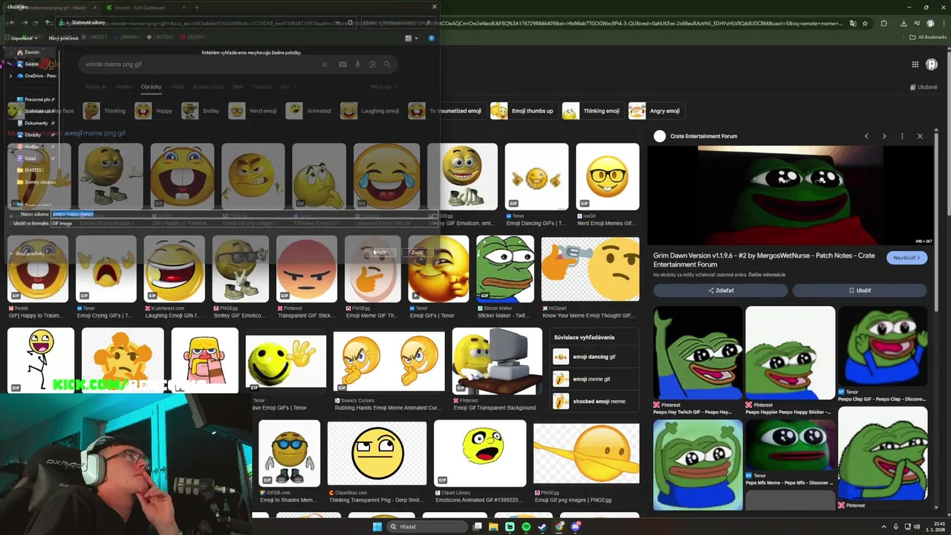Viewport: 951px width, 535px height.
Task: Click the Uložiť button in the preview panel
Action: (x=860, y=291)
